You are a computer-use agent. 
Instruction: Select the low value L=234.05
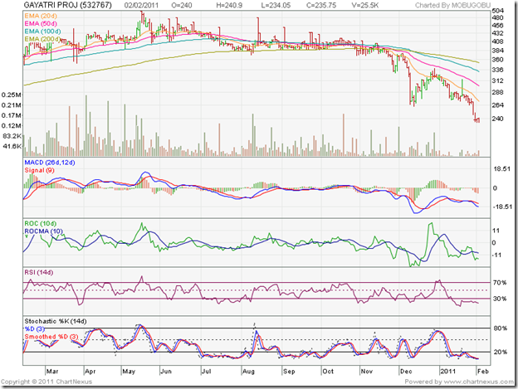pyautogui.click(x=276, y=5)
